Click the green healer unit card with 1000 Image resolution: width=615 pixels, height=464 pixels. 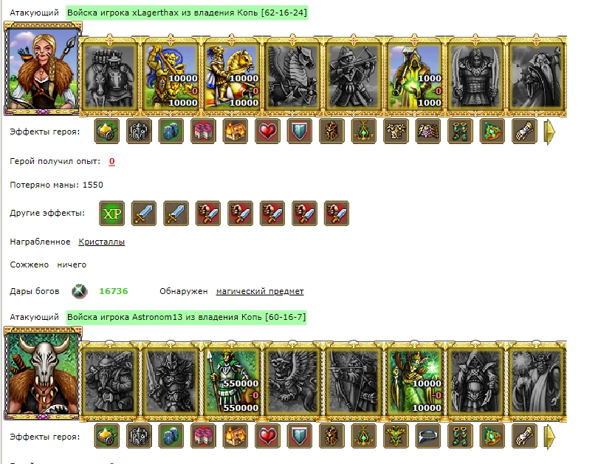click(415, 75)
